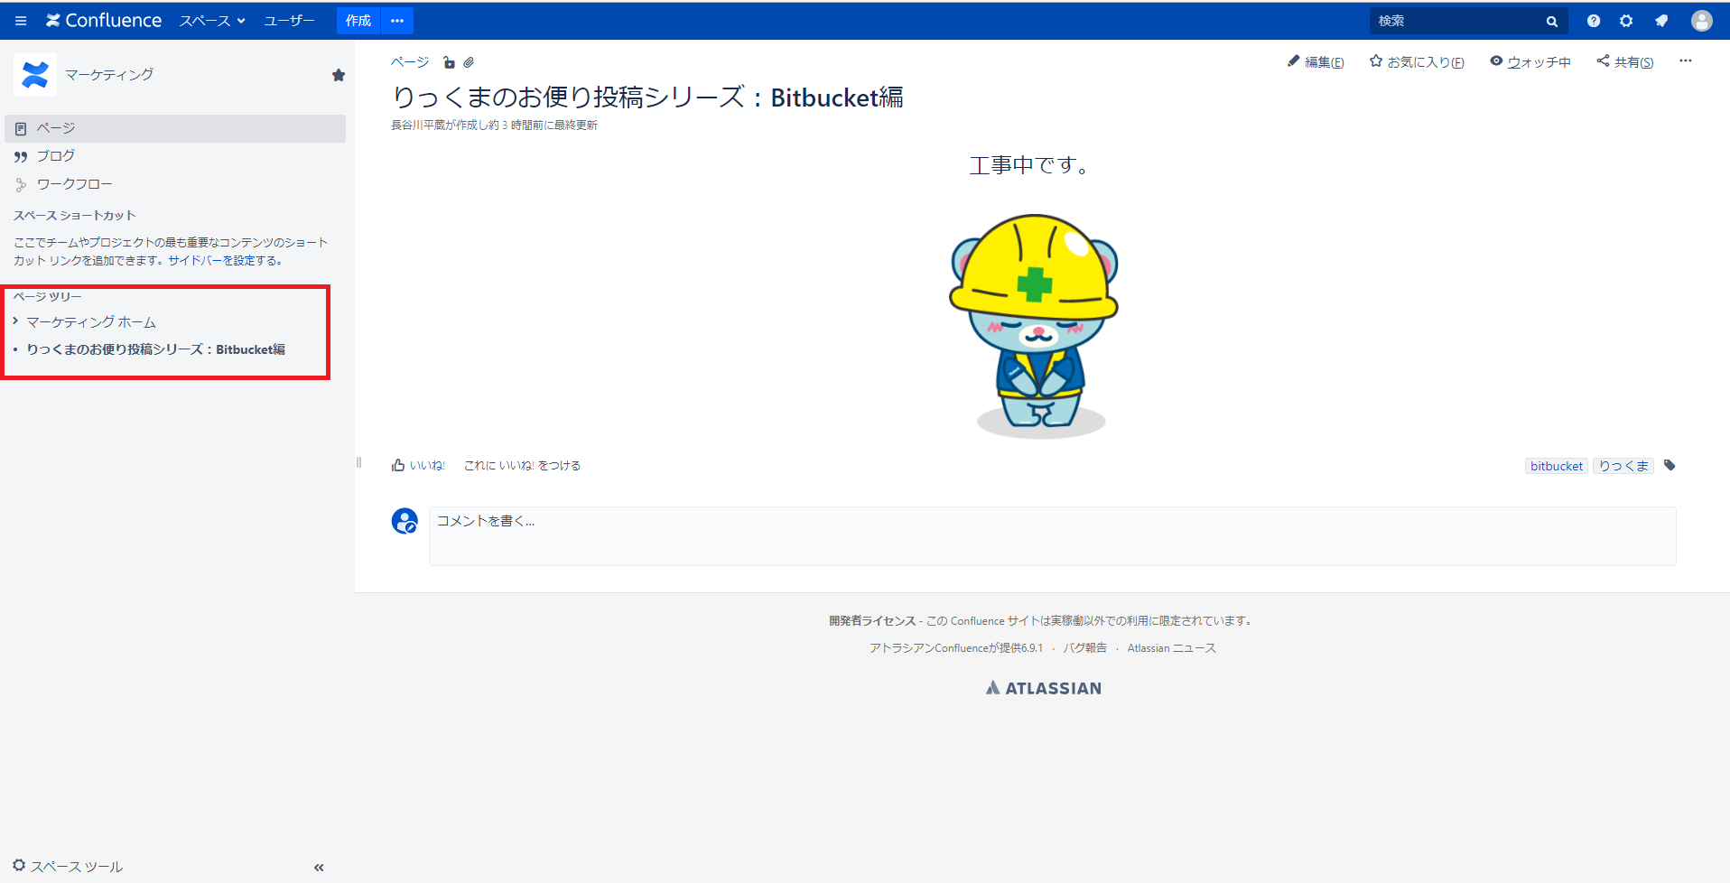Viewport: 1730px width, 883px height.
Task: Click the edit labels tag icon
Action: click(1670, 465)
